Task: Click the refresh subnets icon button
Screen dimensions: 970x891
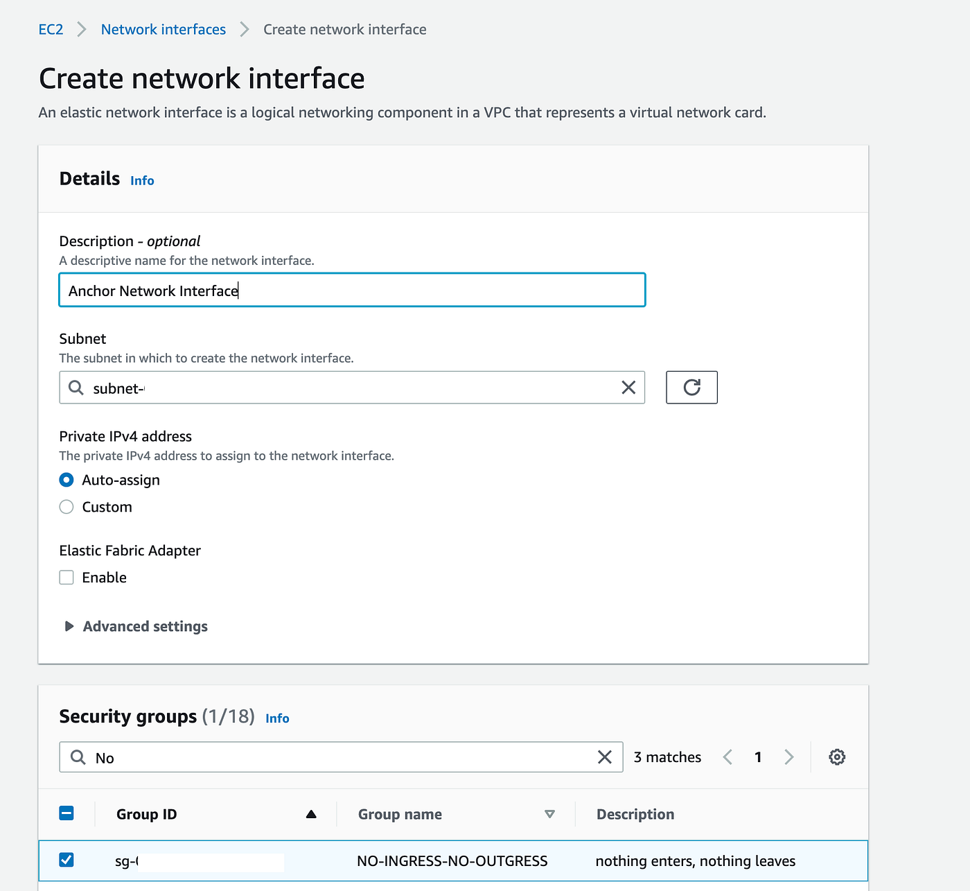Action: click(x=691, y=387)
